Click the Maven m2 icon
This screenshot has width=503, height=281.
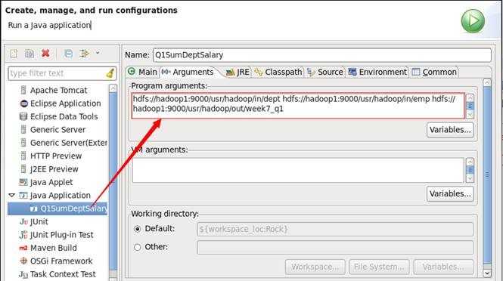click(x=23, y=248)
